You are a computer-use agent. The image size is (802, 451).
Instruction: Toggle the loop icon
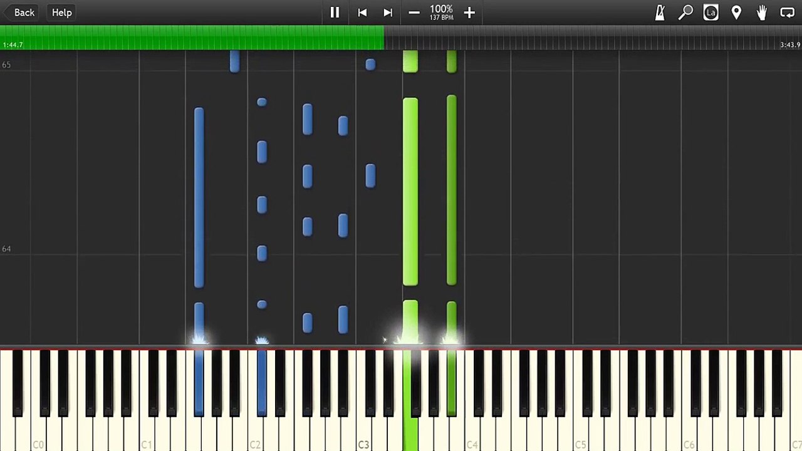[788, 13]
